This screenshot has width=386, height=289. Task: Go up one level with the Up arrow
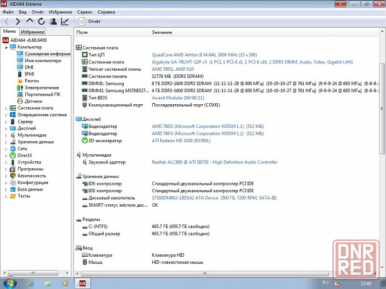tap(29, 21)
